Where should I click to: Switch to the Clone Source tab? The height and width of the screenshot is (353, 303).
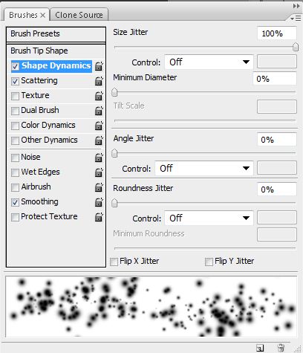pos(79,15)
